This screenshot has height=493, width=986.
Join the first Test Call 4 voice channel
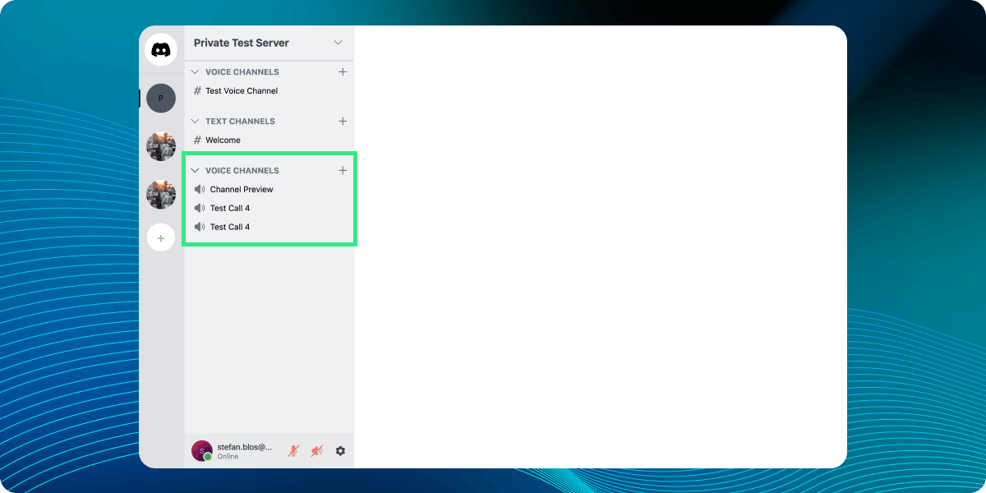click(x=229, y=208)
